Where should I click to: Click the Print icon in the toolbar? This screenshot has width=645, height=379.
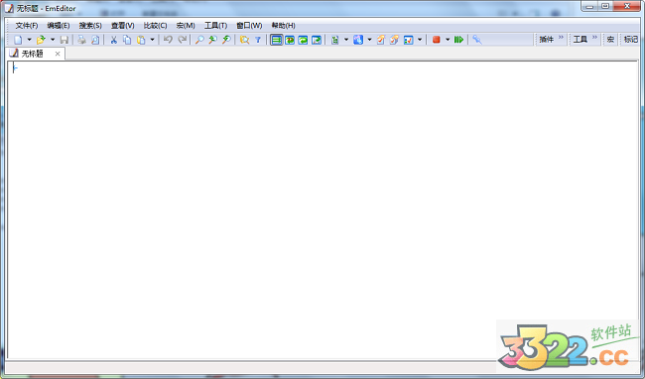point(81,40)
